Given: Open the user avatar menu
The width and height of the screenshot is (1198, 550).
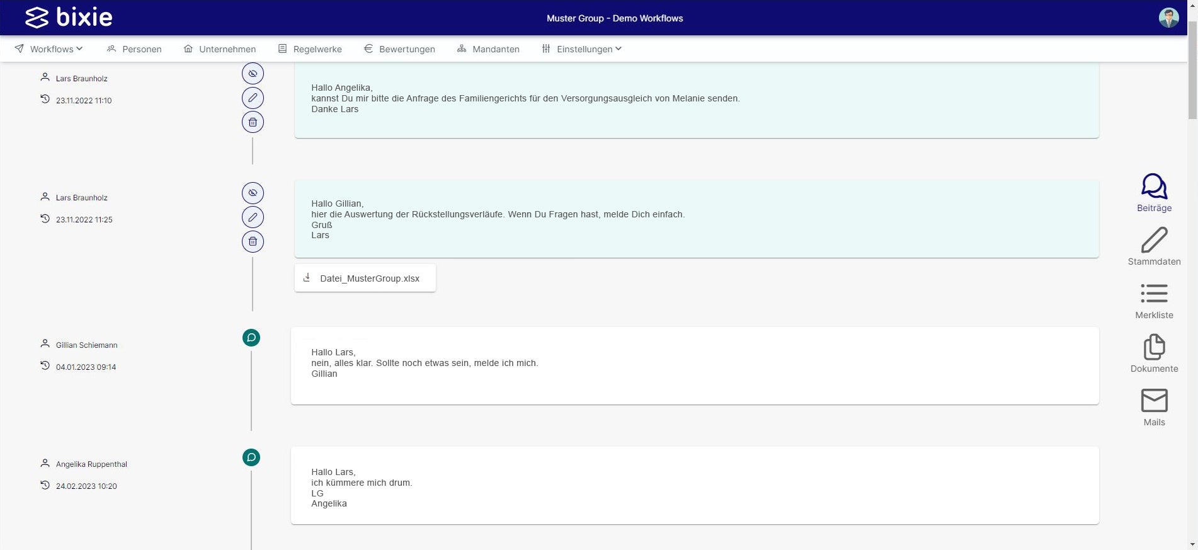Looking at the screenshot, I should pos(1168,18).
